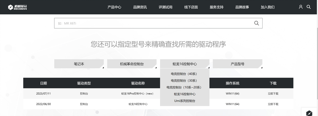Viewport: 318px width, 116px height.
Task: Focus the driver model search field
Action: point(158,23)
